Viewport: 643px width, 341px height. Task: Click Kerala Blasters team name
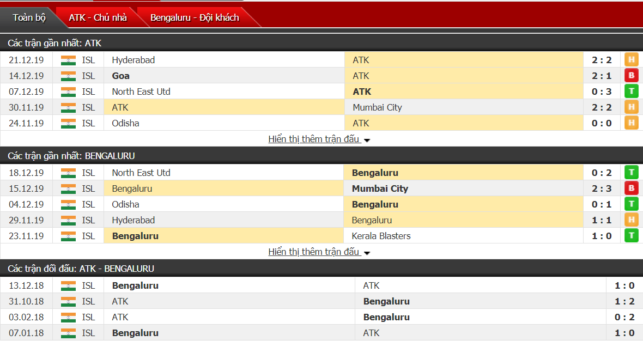click(381, 236)
